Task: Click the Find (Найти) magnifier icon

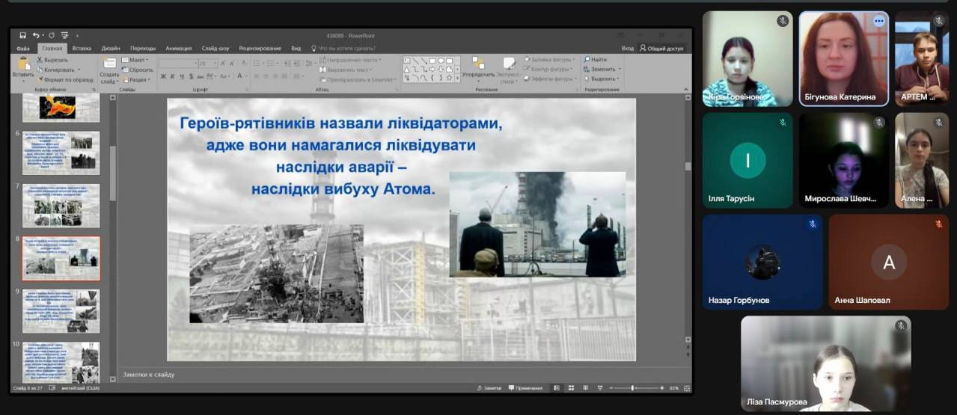Action: [587, 60]
